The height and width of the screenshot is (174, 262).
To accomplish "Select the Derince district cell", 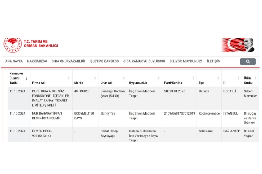I will click(209, 98).
